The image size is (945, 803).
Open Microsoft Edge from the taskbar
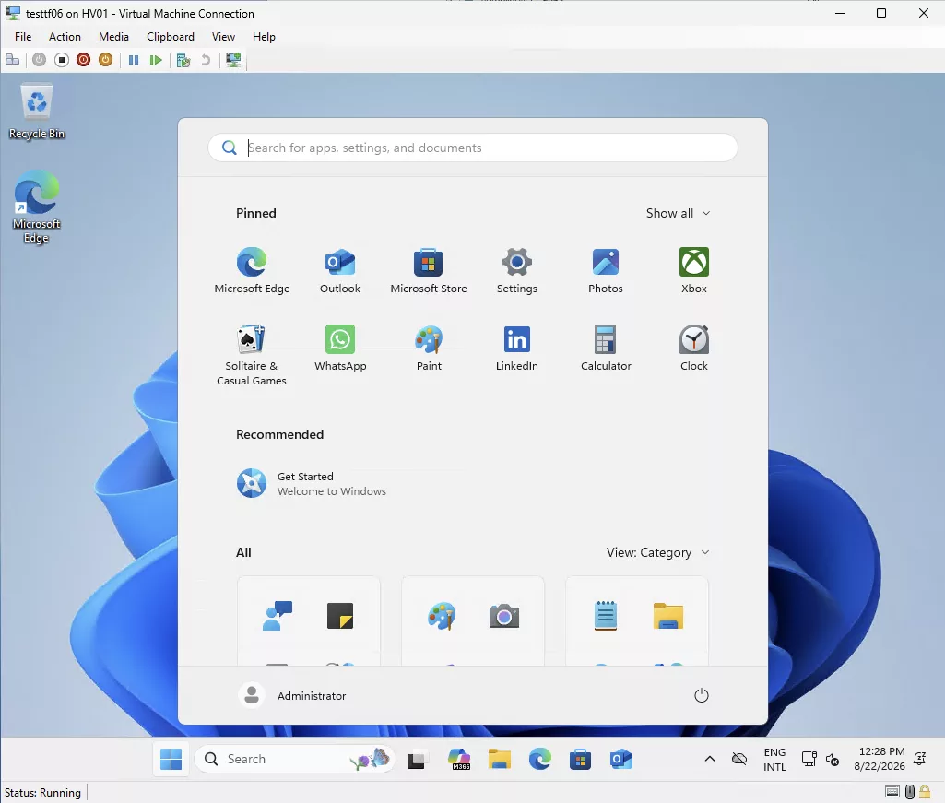[x=540, y=759]
